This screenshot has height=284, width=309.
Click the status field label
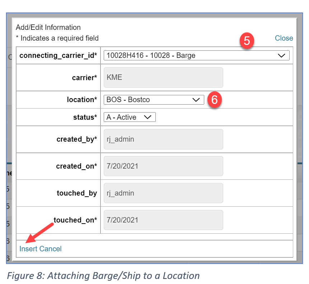pos(84,117)
